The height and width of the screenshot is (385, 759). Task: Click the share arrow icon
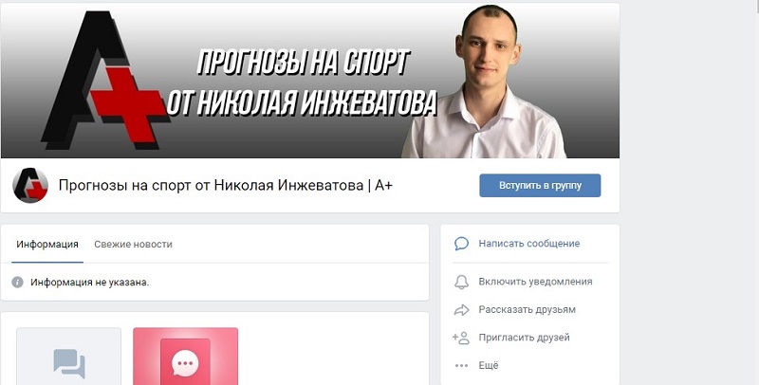point(461,309)
